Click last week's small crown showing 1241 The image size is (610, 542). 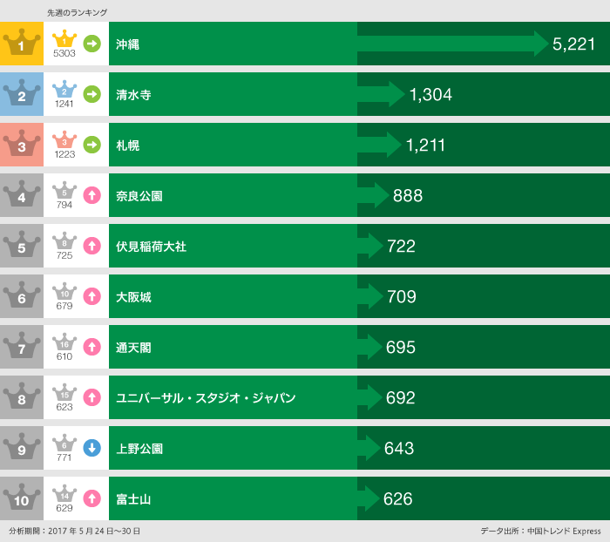(64, 90)
